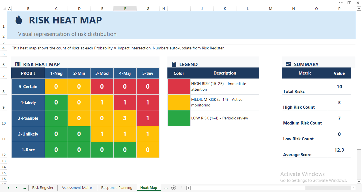Select yellow Medium Risk legend swatch
The width and height of the screenshot is (362, 192).
click(179, 102)
